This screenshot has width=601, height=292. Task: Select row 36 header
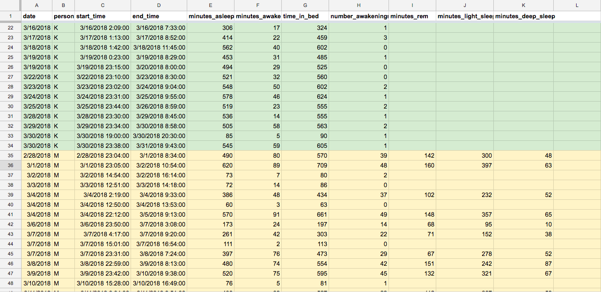coord(10,165)
